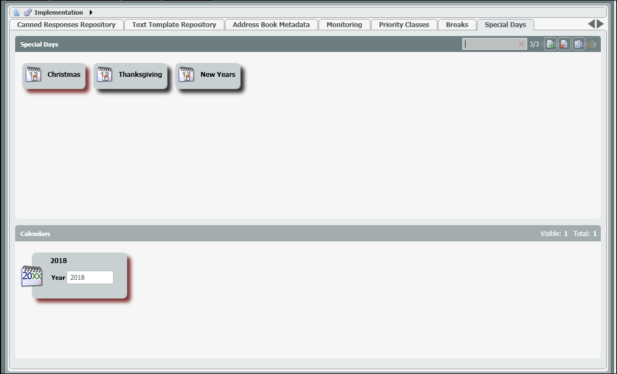Select the Christmas special day card

(54, 75)
